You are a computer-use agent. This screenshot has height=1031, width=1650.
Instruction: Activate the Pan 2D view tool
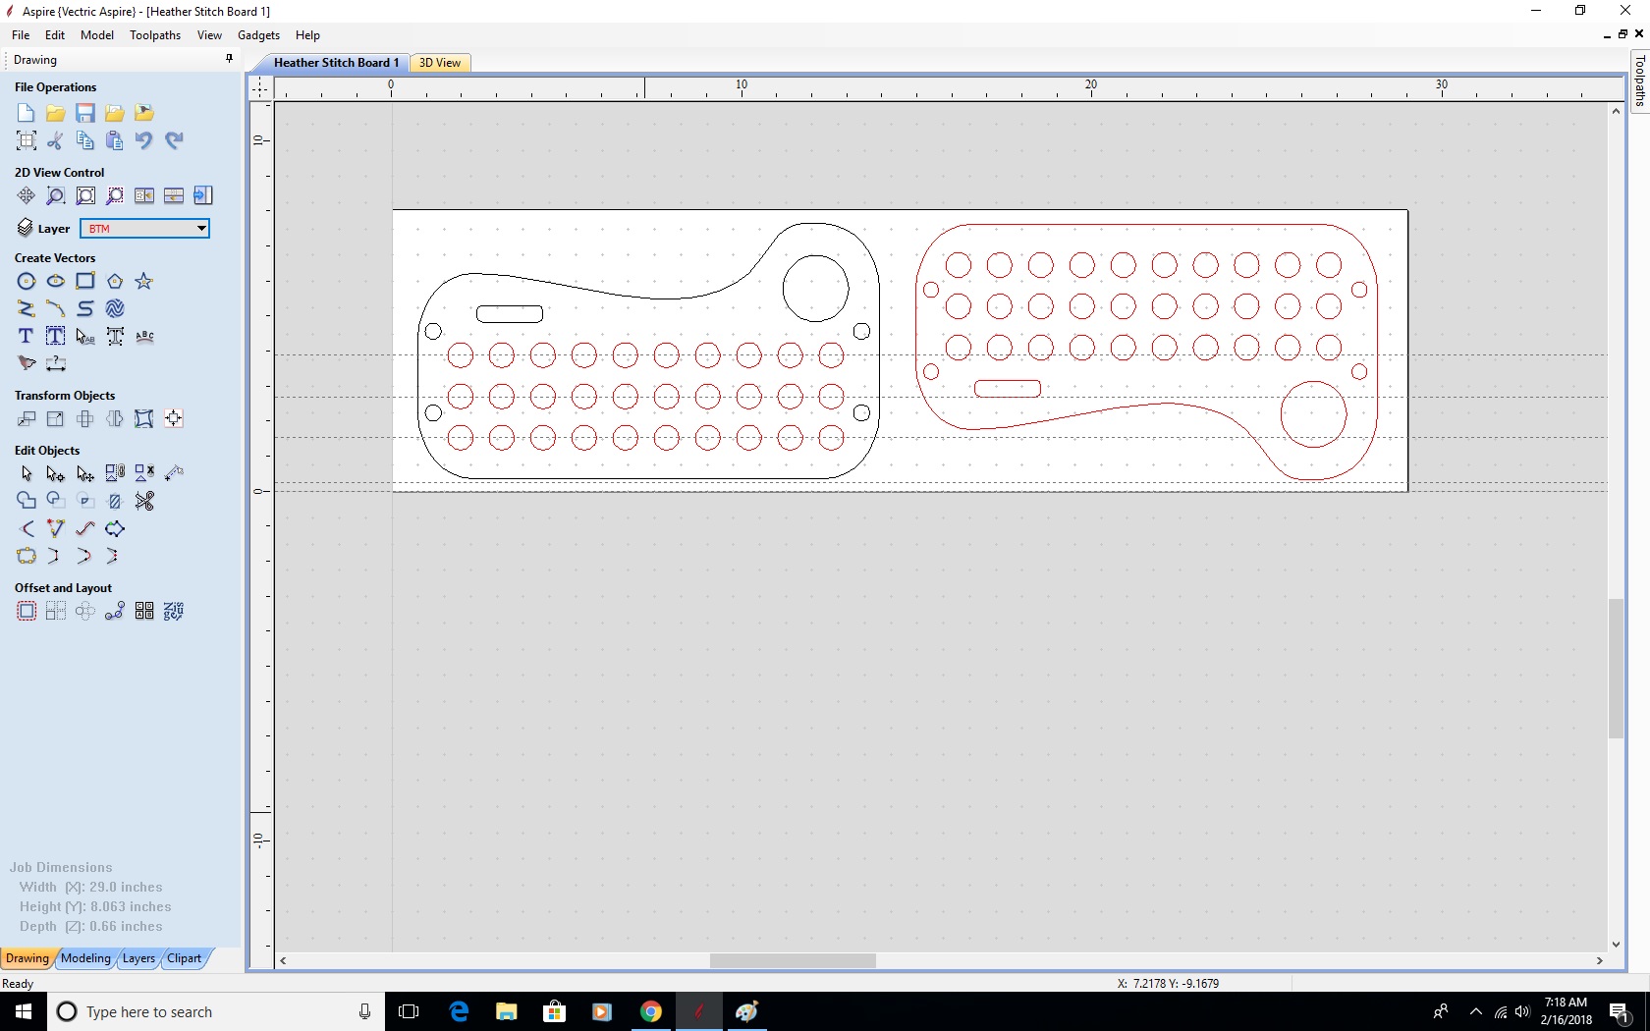click(27, 195)
